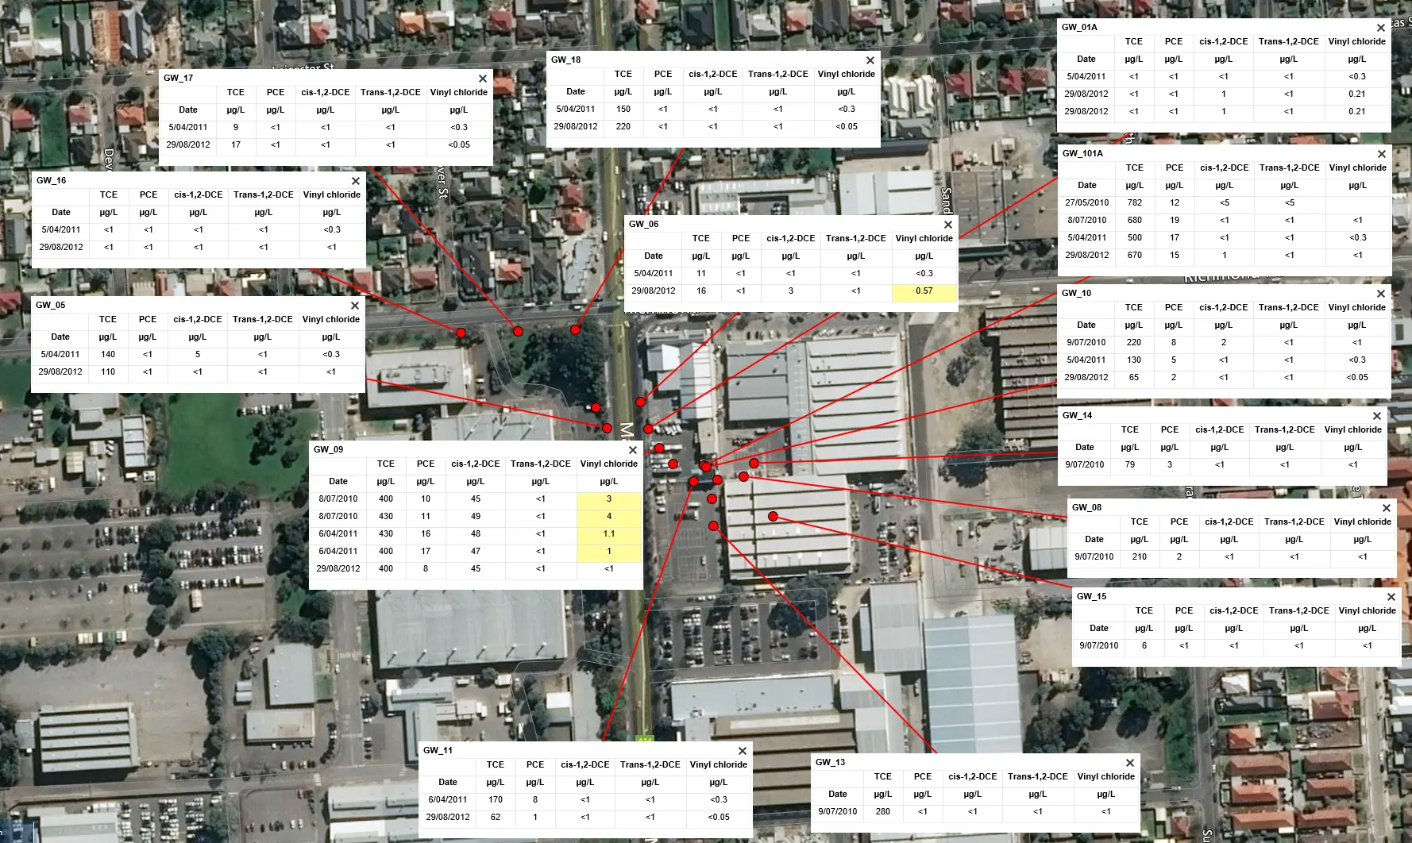The height and width of the screenshot is (843, 1412).
Task: Select yellow 1.1 cell in GW_09 table
Action: [608, 534]
